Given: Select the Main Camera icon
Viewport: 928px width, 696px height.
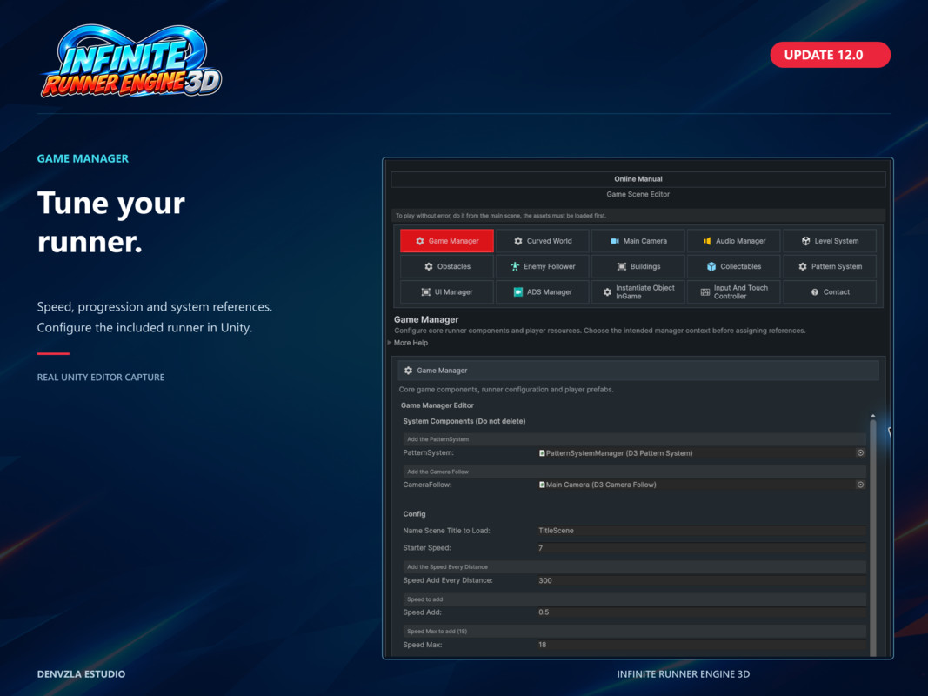Looking at the screenshot, I should [614, 241].
